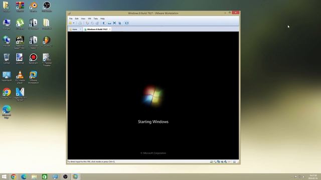Select the VMware Workstation taskbar button
Screen dimensions: 321x180
point(76,176)
